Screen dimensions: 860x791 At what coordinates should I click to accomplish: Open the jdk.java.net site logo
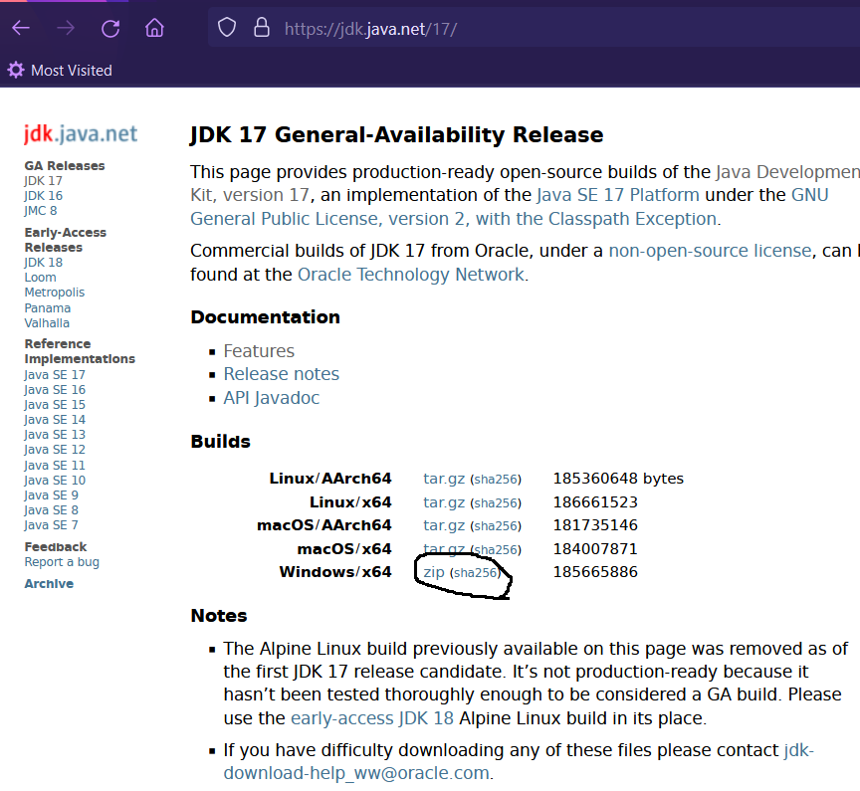81,133
